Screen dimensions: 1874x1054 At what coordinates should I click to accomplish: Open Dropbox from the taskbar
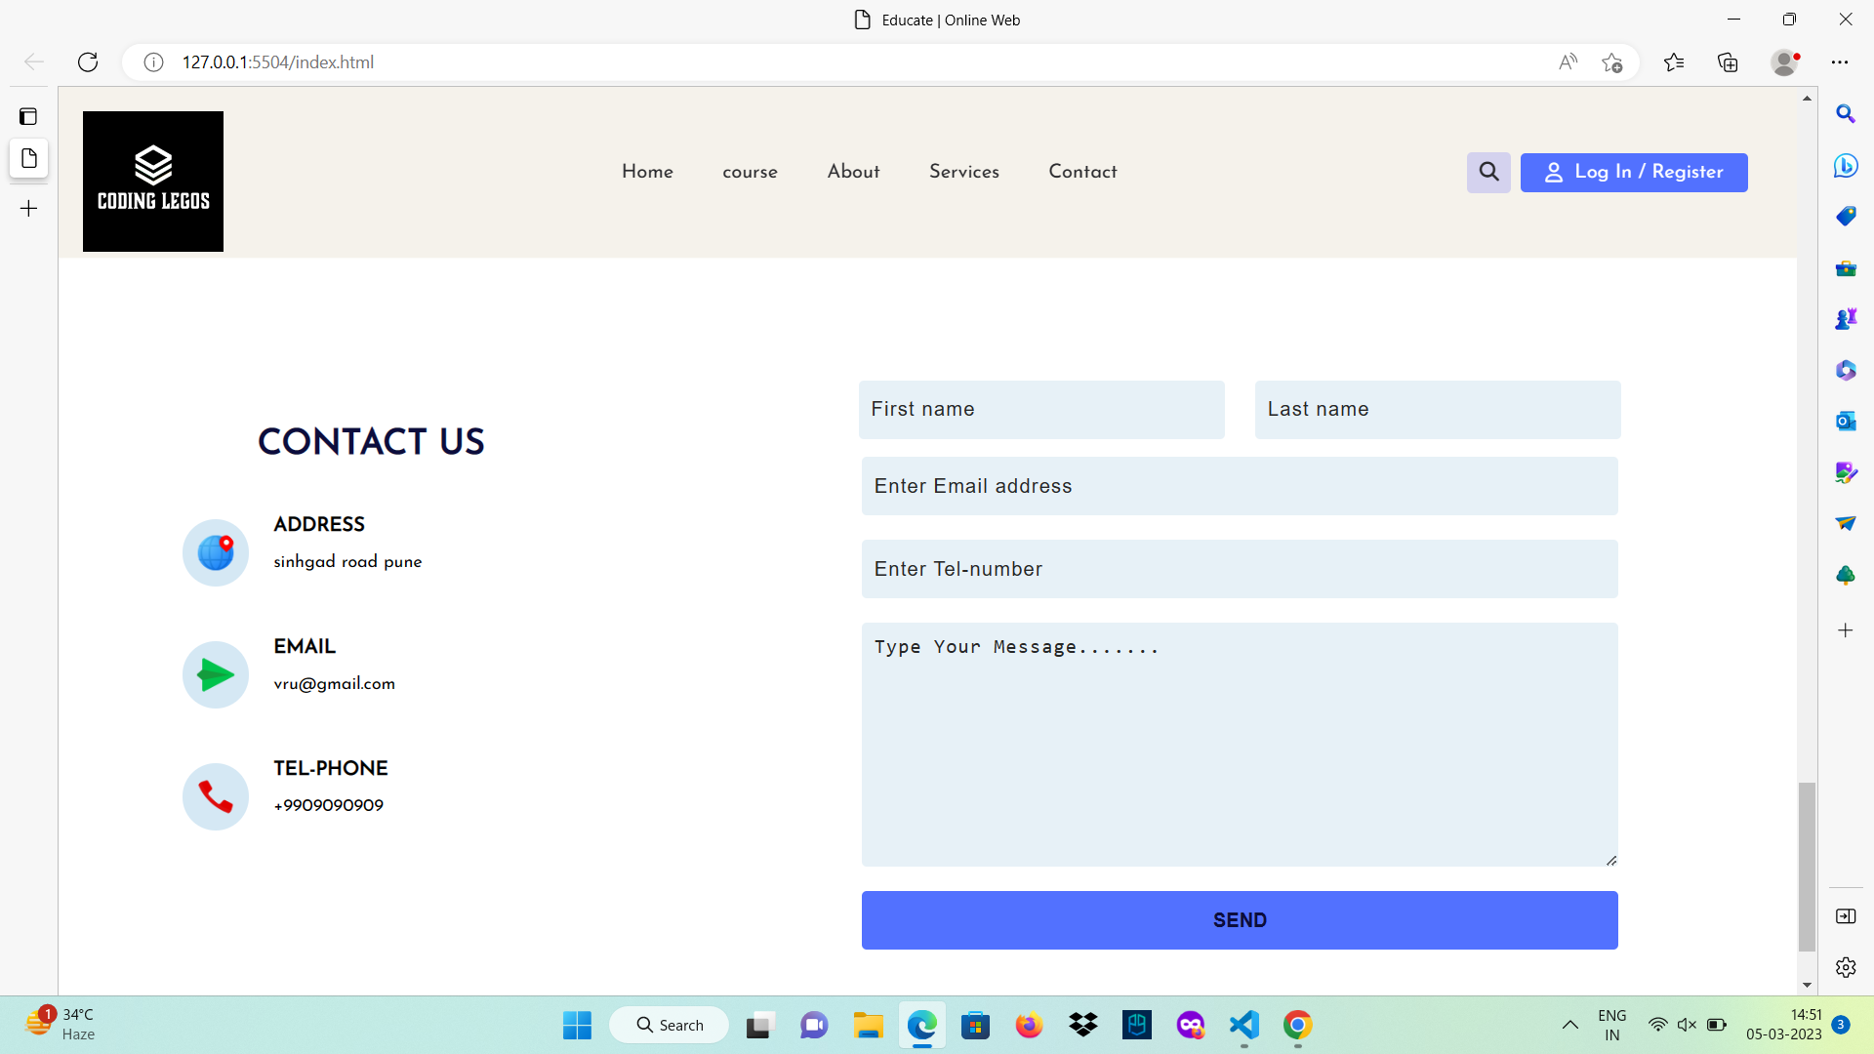[1082, 1026]
